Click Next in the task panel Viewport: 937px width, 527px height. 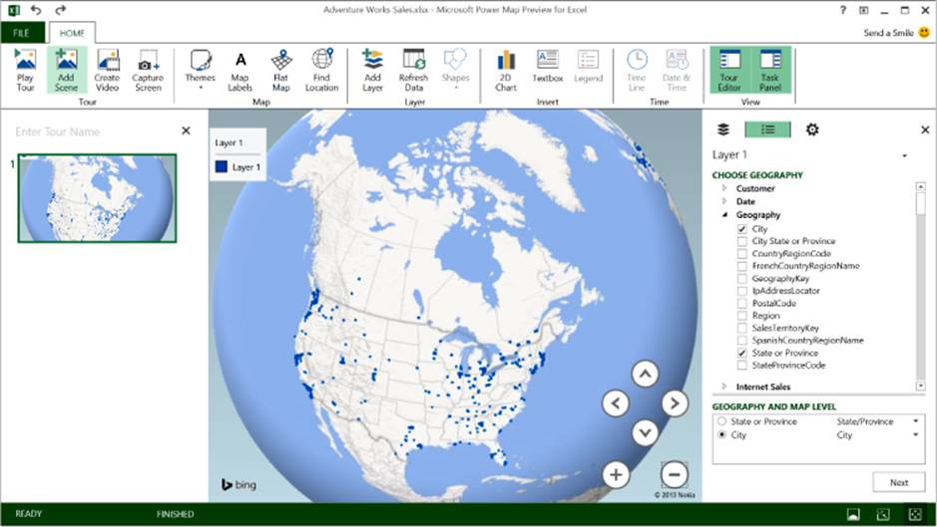pos(899,483)
